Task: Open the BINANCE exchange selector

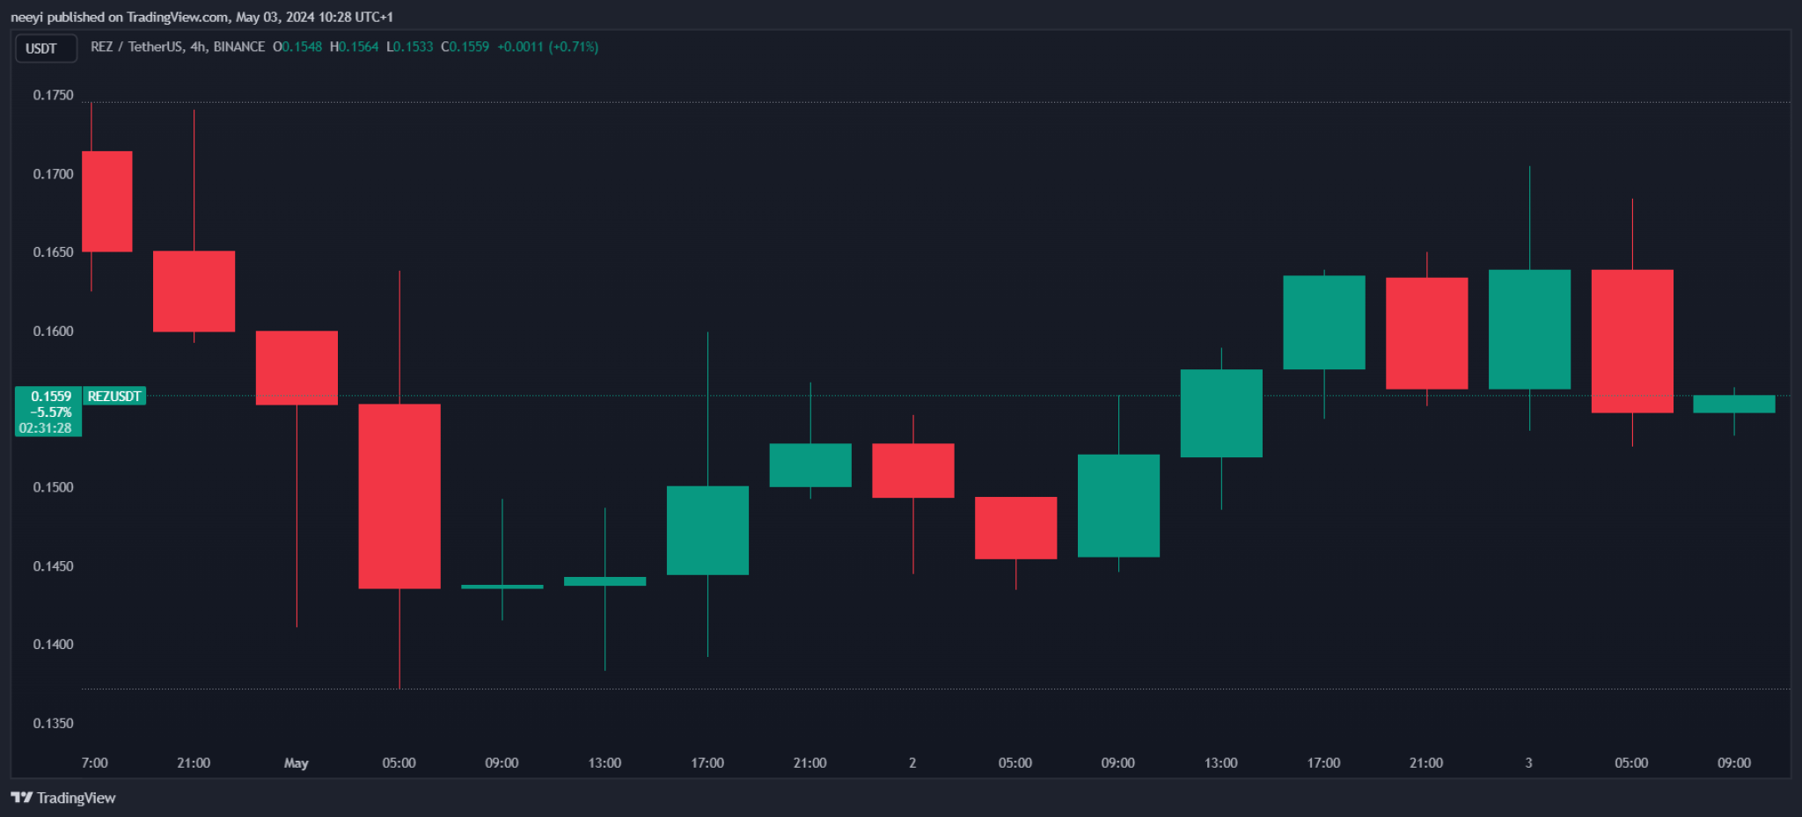Action: 239,47
